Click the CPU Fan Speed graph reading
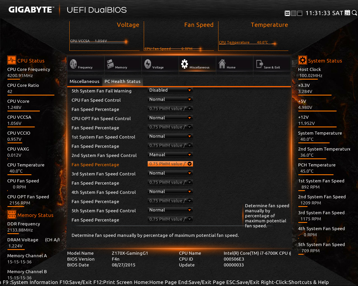 point(168,49)
